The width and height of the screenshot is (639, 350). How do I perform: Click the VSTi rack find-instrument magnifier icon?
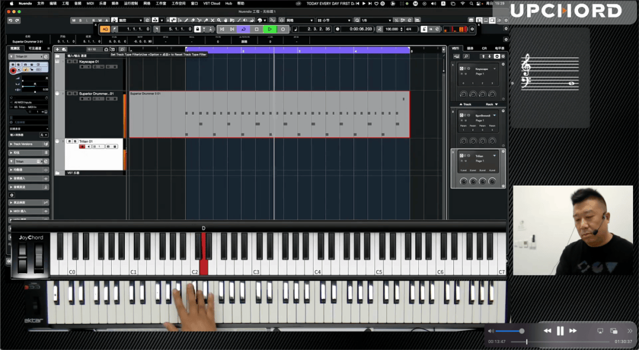[x=466, y=56]
